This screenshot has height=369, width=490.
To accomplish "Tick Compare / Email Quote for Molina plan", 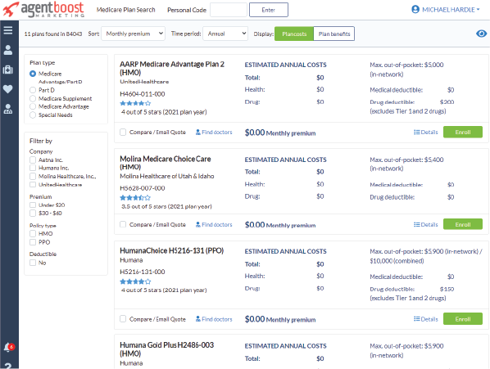I will (x=123, y=224).
